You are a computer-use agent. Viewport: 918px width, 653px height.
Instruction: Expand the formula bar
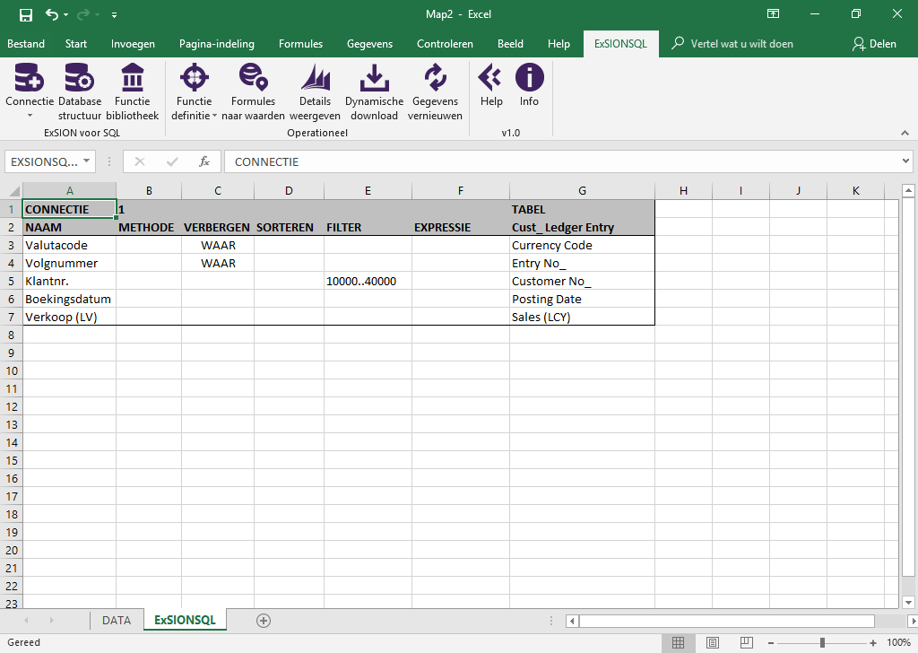click(905, 161)
